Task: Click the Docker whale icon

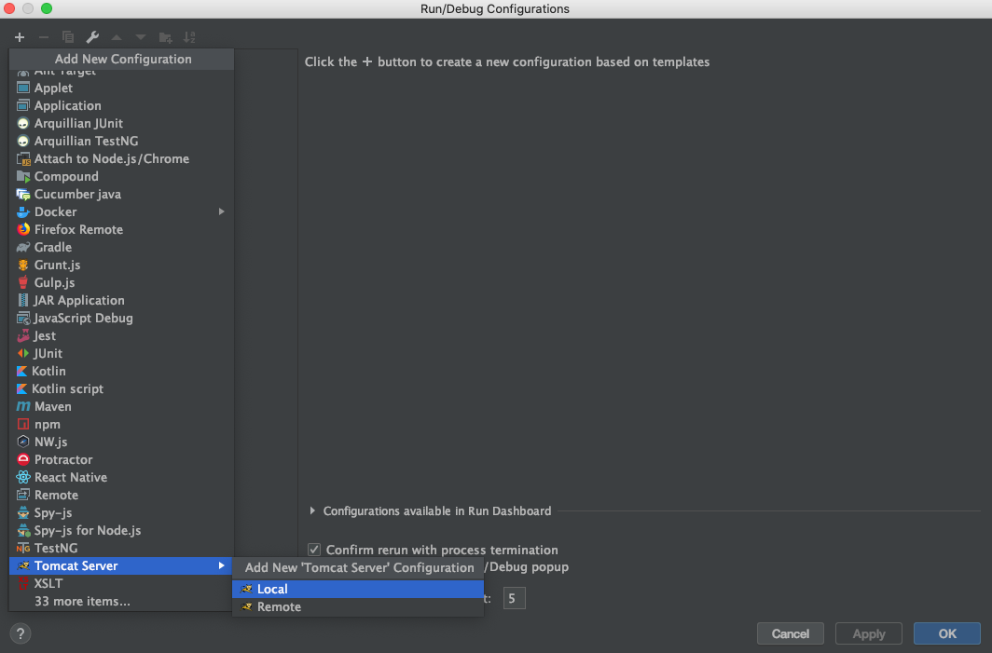Action: coord(23,211)
